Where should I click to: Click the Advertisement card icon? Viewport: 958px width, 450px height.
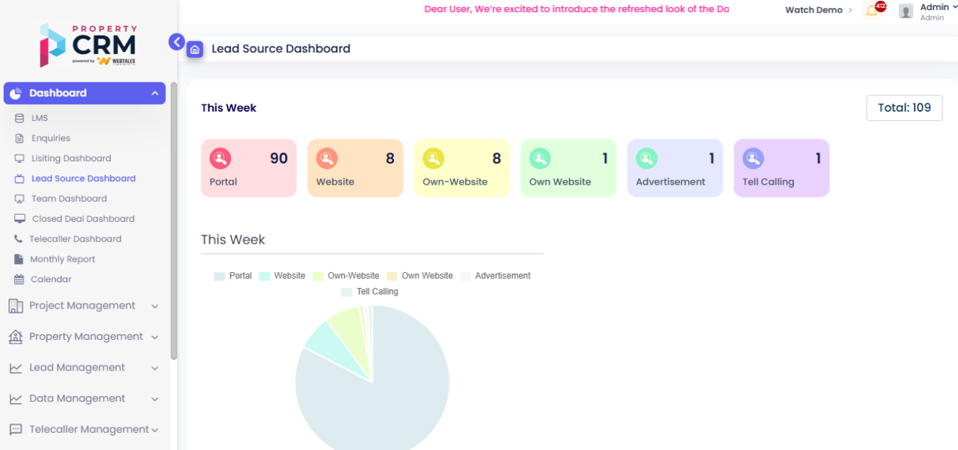646,158
